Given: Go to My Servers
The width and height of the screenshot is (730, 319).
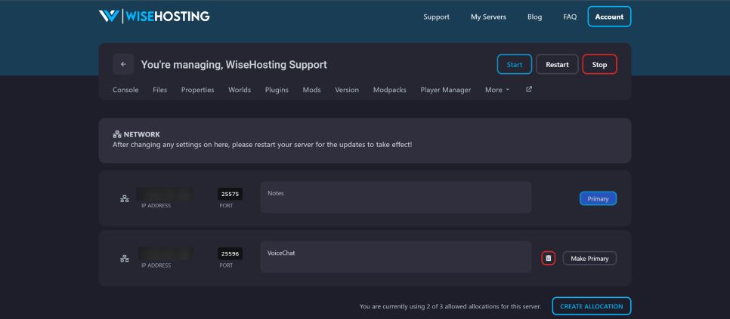Looking at the screenshot, I should click(488, 17).
